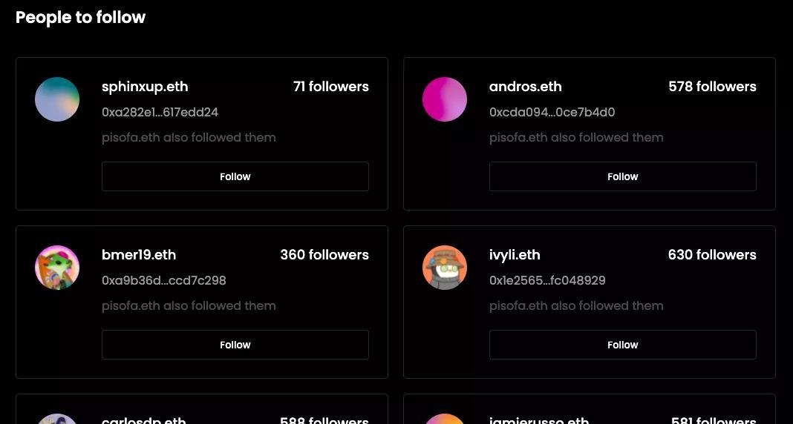Open bmer19.eth frog avatar
The width and height of the screenshot is (793, 424).
coord(57,268)
